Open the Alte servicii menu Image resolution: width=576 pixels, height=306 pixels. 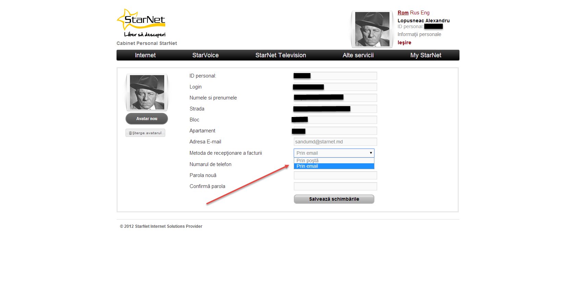tap(358, 55)
